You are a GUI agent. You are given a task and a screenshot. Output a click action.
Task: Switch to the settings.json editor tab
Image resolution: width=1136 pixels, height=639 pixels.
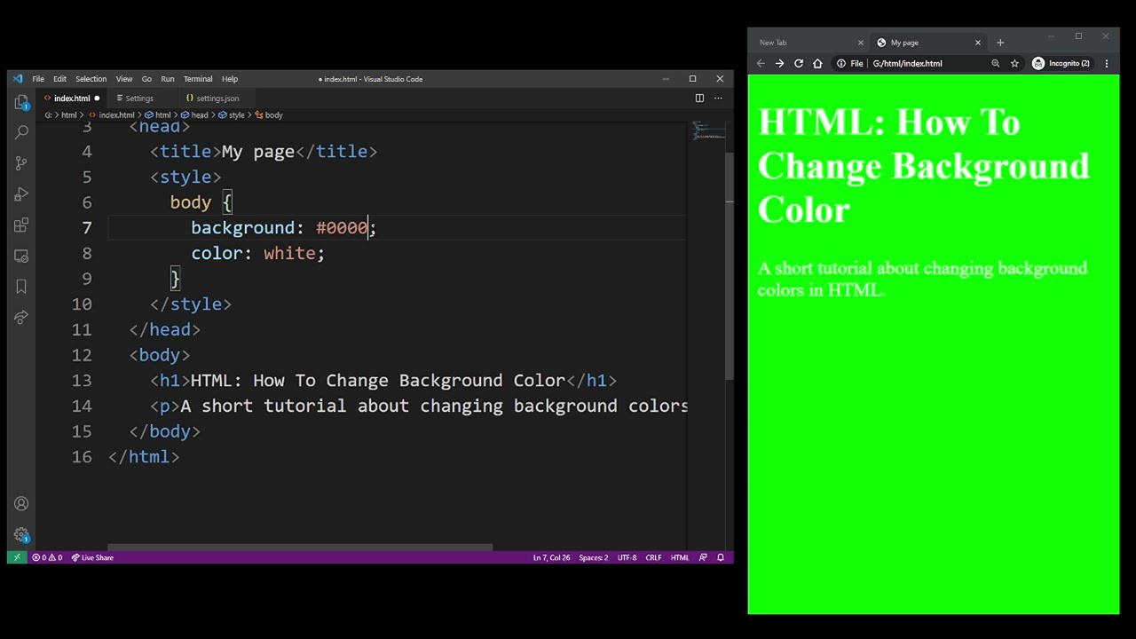pyautogui.click(x=217, y=99)
